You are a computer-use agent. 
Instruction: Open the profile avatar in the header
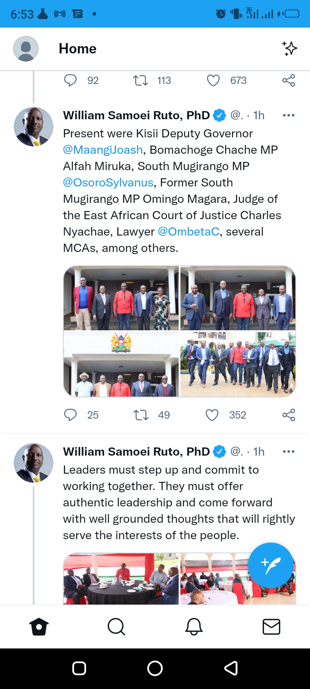tap(26, 49)
